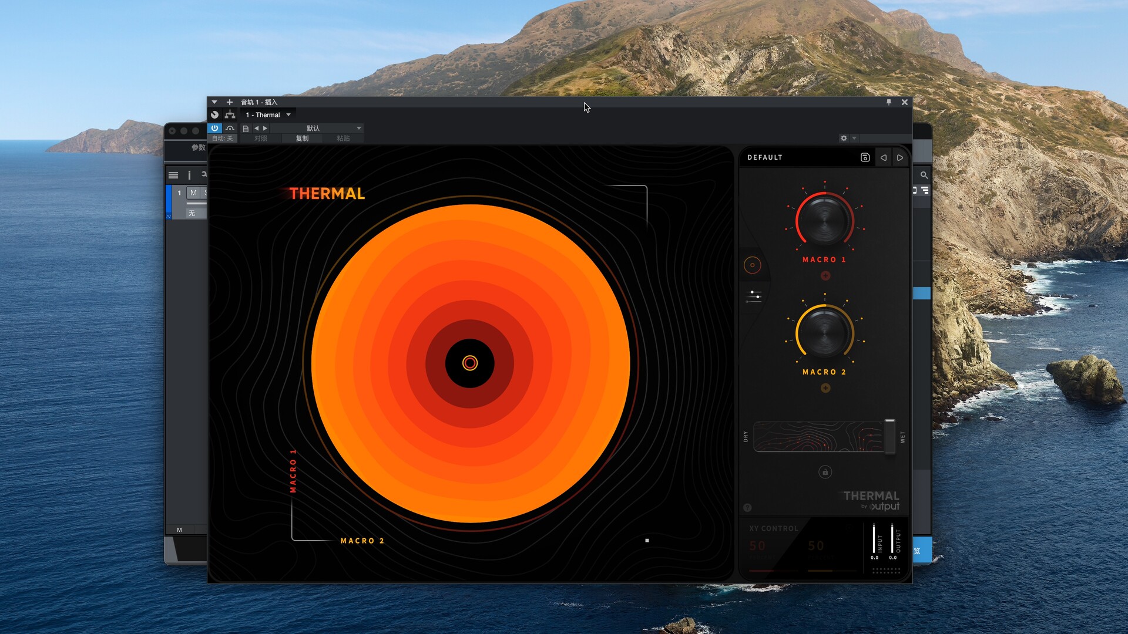Advance to next preset with right arrow

pyautogui.click(x=900, y=157)
